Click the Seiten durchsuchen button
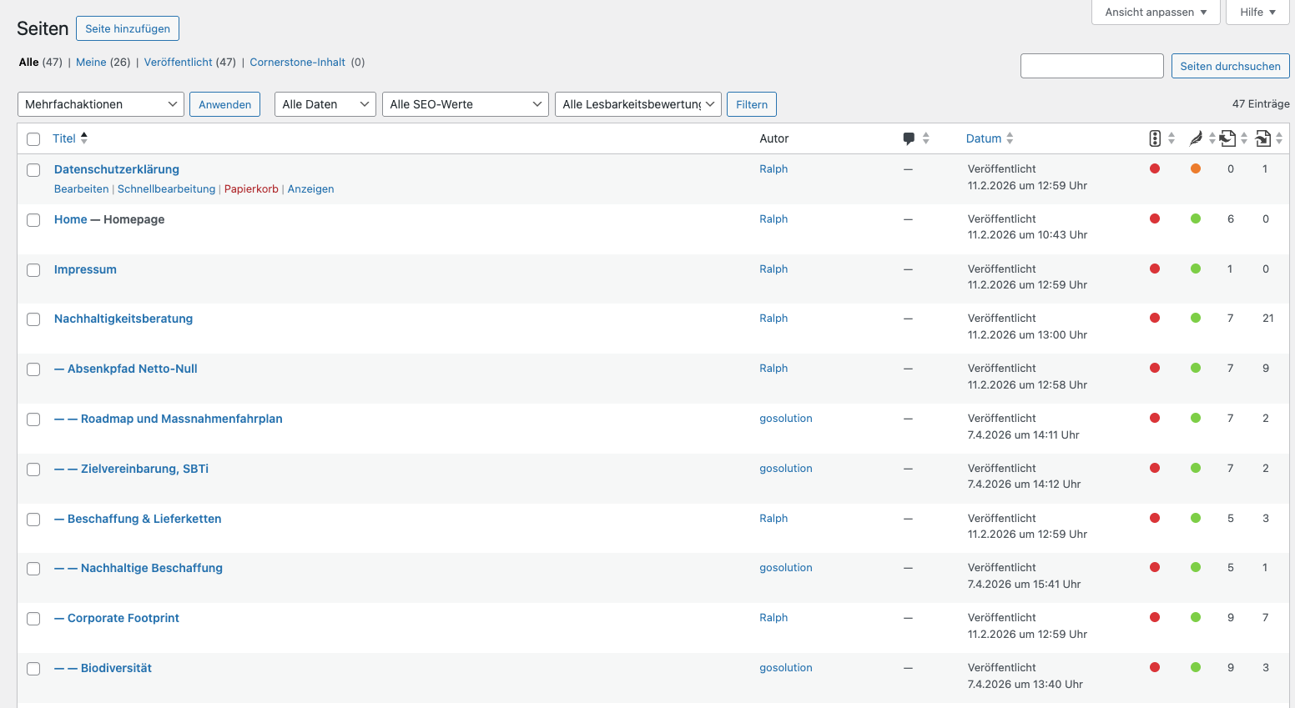1295x708 pixels. pyautogui.click(x=1230, y=66)
